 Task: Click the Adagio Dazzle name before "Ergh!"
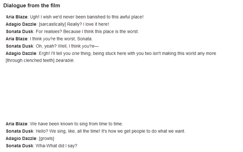pyautogui.click(x=21, y=53)
